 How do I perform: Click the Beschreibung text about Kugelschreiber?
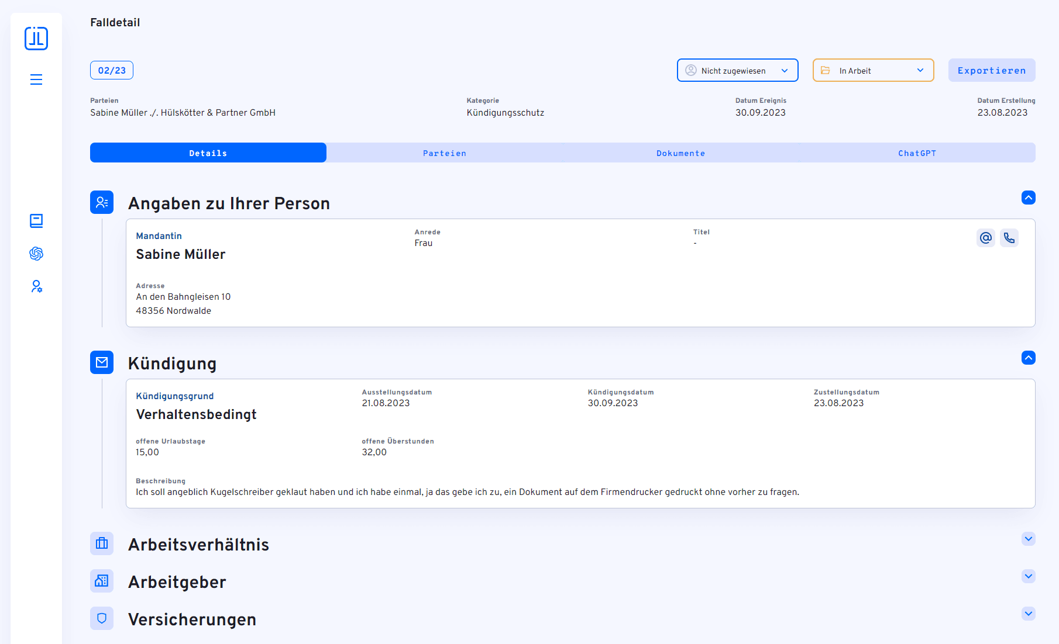[467, 492]
